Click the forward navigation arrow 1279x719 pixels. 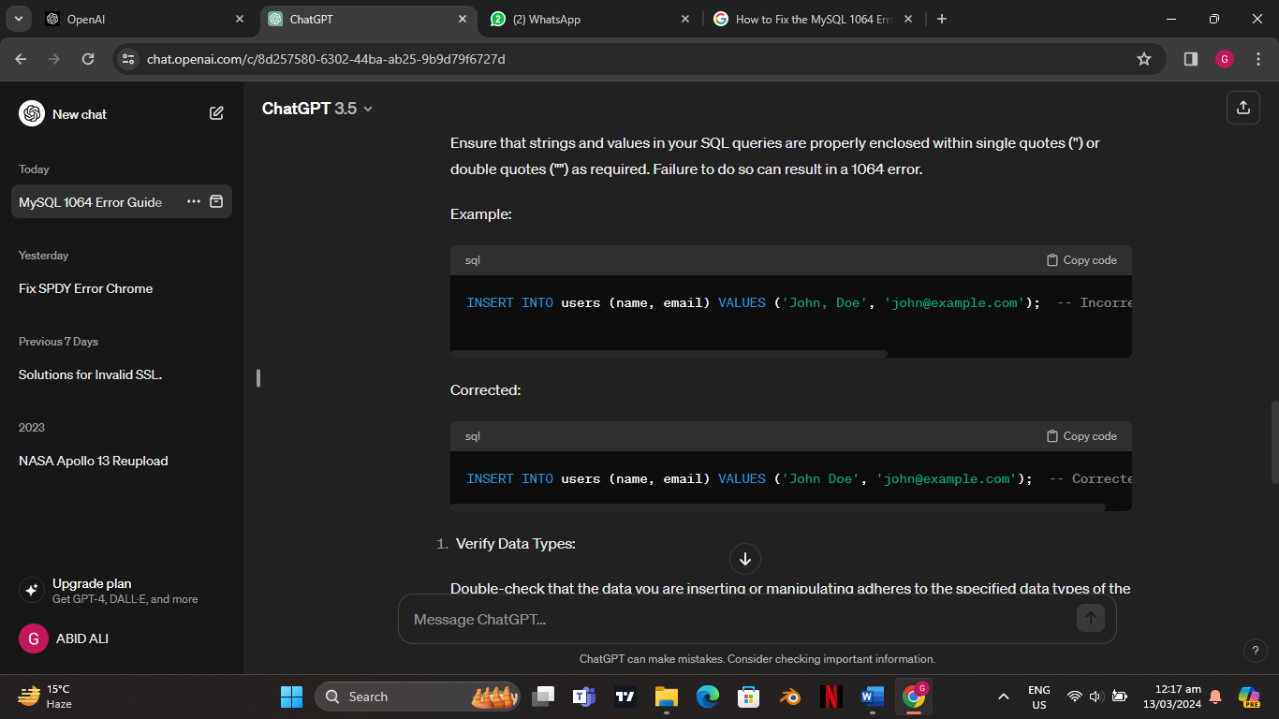coord(54,59)
